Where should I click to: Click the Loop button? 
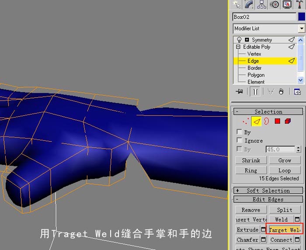pos(285,170)
